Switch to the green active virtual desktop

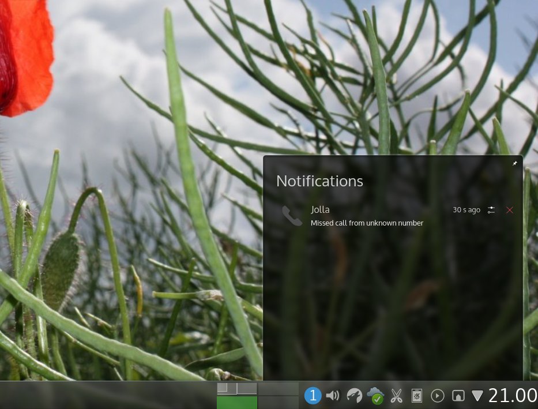click(237, 403)
